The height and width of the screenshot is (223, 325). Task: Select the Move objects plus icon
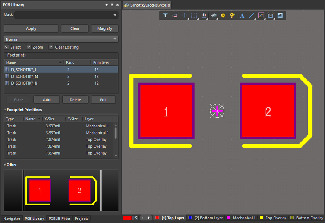[x=184, y=15]
